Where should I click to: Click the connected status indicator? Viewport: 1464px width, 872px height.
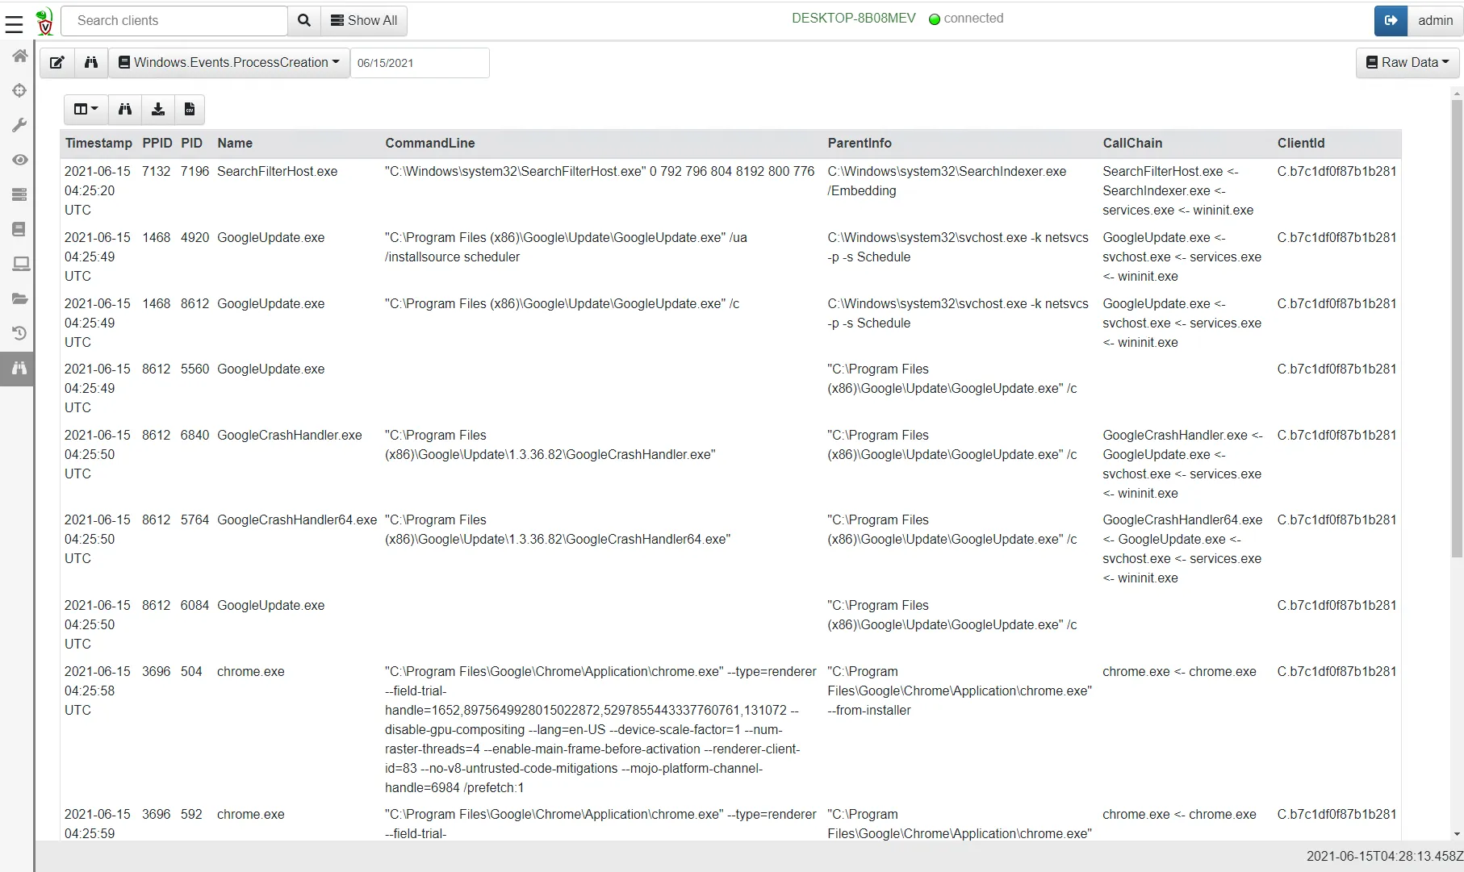point(966,19)
